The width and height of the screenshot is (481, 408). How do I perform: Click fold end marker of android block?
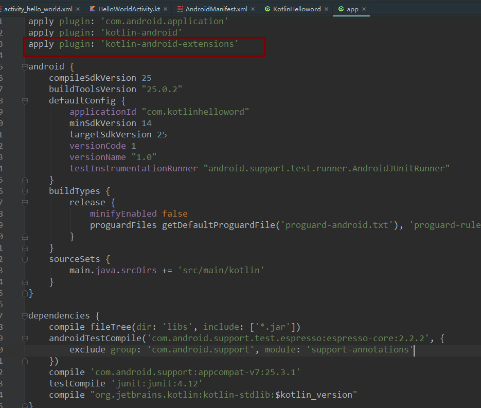pos(25,294)
